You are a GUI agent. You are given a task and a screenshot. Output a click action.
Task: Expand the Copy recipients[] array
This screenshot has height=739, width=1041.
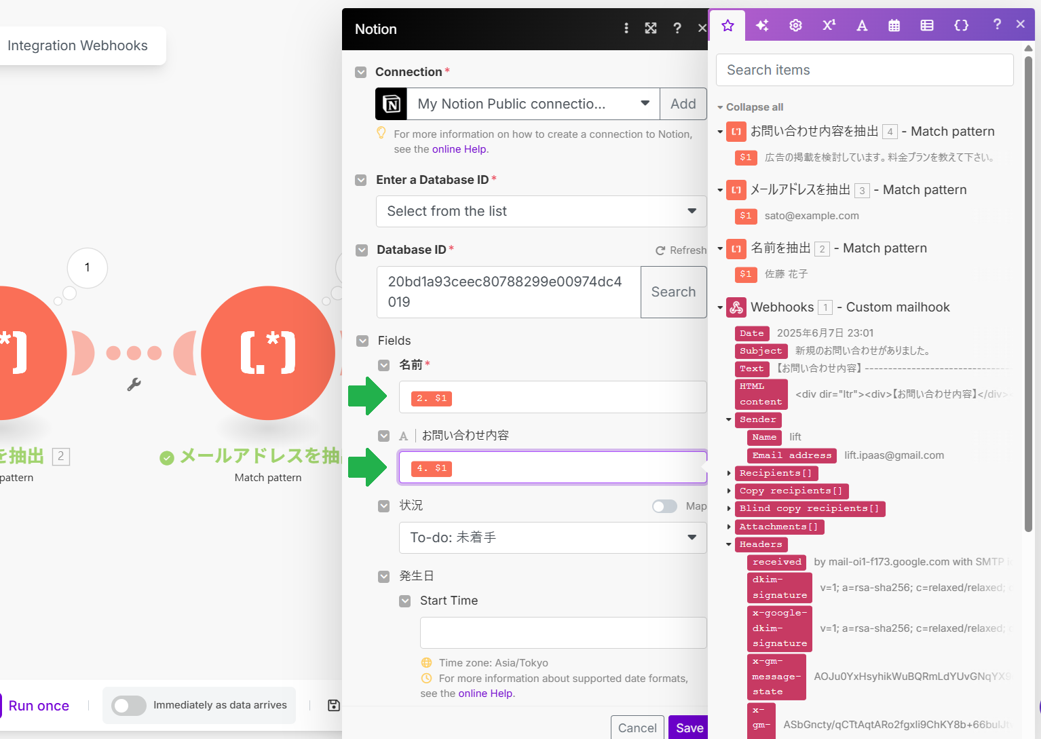[x=730, y=491]
